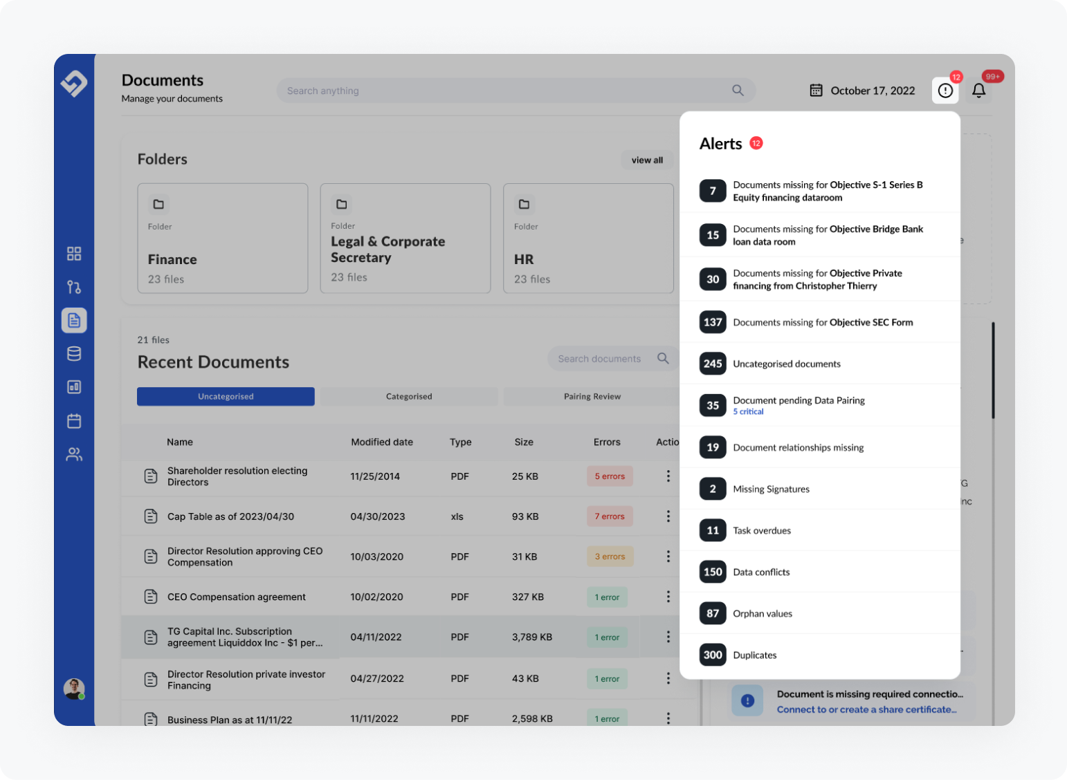Open the reports chart icon in sidebar

74,387
